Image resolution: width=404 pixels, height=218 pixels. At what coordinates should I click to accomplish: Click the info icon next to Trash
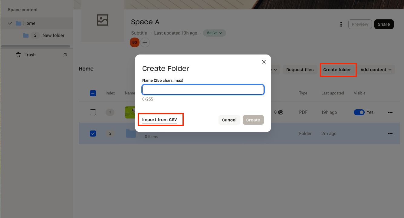(x=65, y=55)
